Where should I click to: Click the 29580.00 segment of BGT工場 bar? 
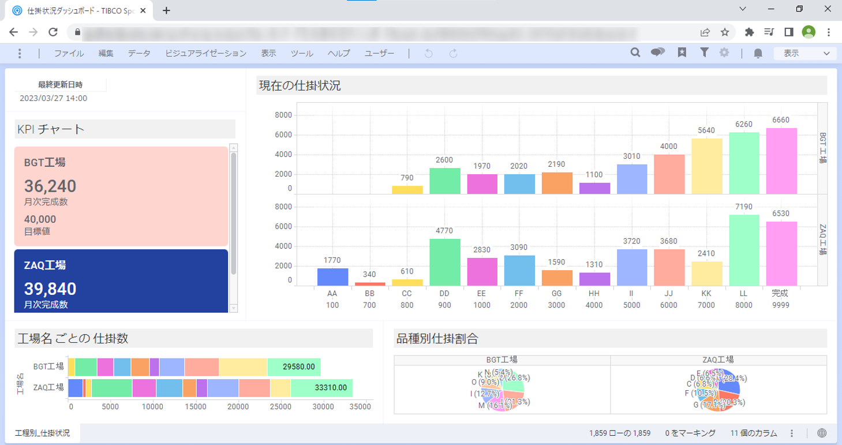[294, 367]
